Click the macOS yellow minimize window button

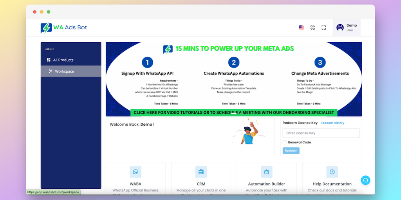(42, 12)
